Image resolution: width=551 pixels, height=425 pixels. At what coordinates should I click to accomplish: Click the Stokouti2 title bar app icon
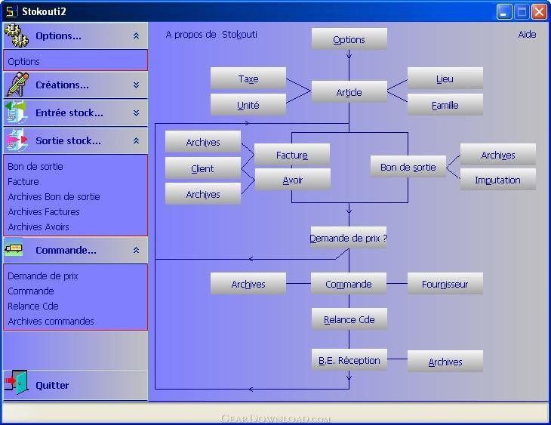click(11, 11)
